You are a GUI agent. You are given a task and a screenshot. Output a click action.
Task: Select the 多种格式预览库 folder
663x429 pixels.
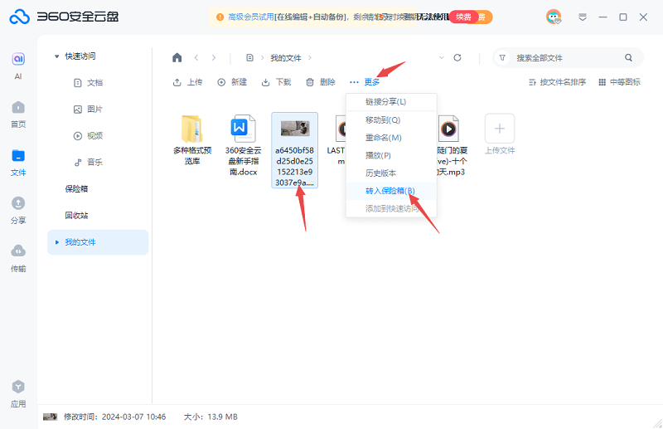[192, 140]
